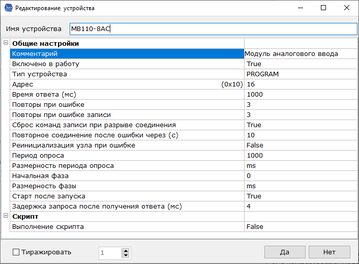Confirm with the Да button
Image resolution: width=359 pixels, height=264 pixels.
tap(285, 252)
